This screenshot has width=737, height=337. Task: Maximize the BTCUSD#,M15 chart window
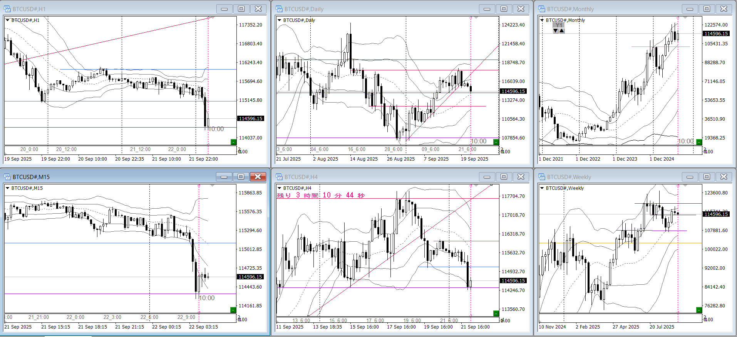tap(241, 177)
